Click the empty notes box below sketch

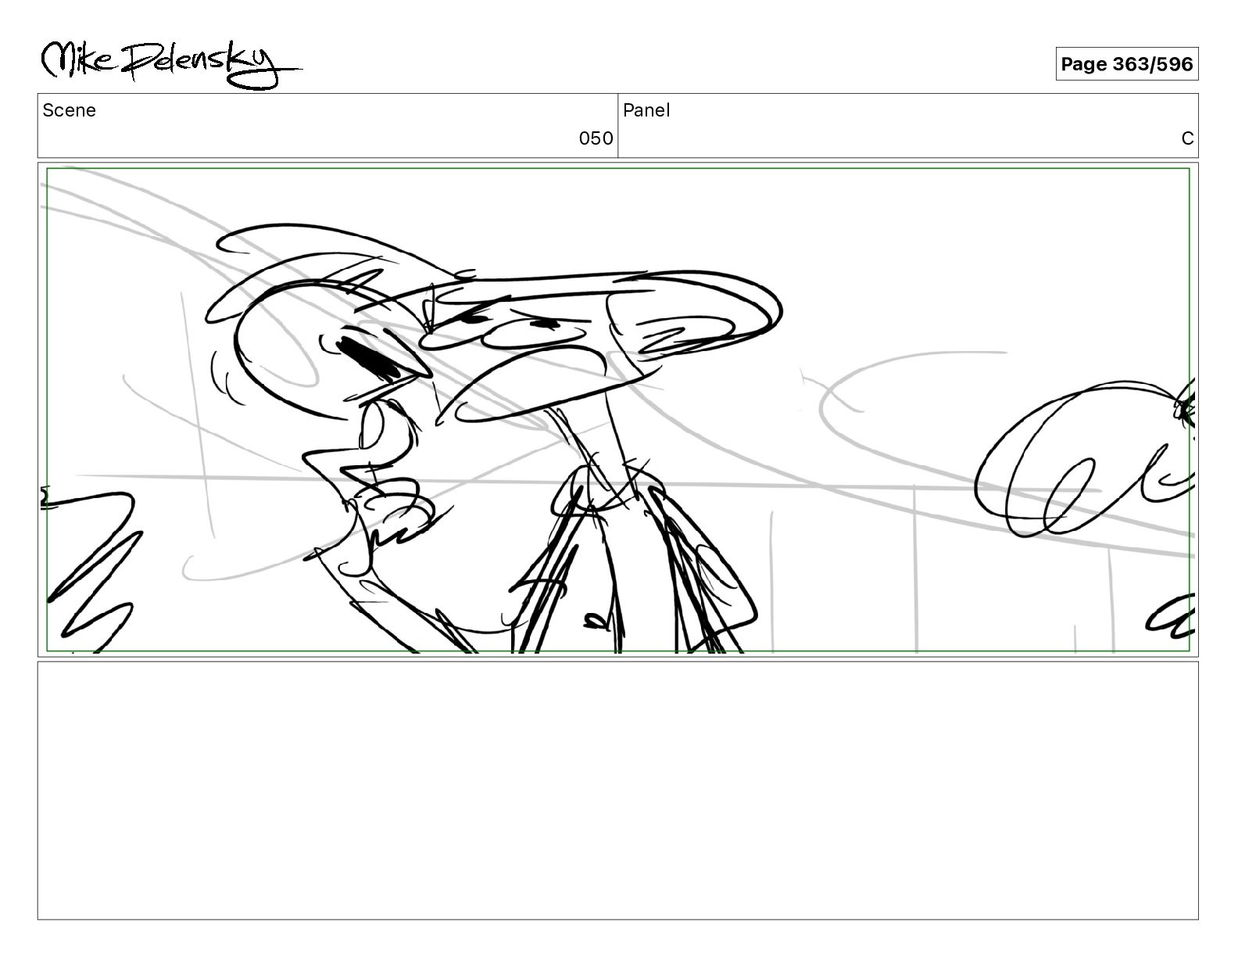coord(617,790)
